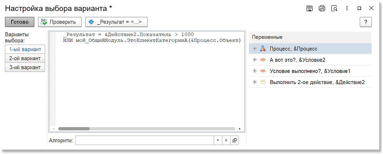This screenshot has width=383, height=154.
Task: Click the yellow action icon beside Действие2
Action: point(263,82)
